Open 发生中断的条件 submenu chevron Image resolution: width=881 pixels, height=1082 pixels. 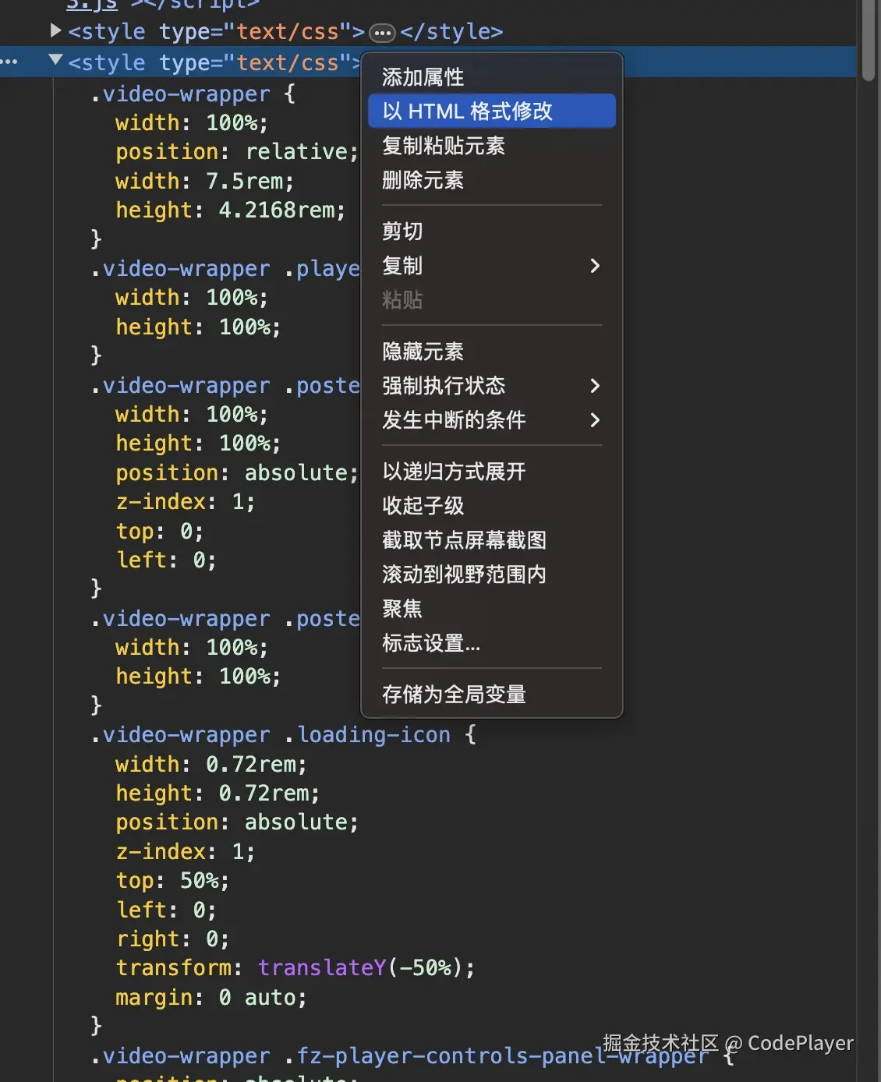pos(595,420)
